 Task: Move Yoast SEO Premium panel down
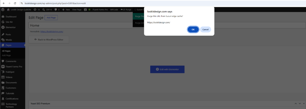pyautogui.click(x=299, y=103)
